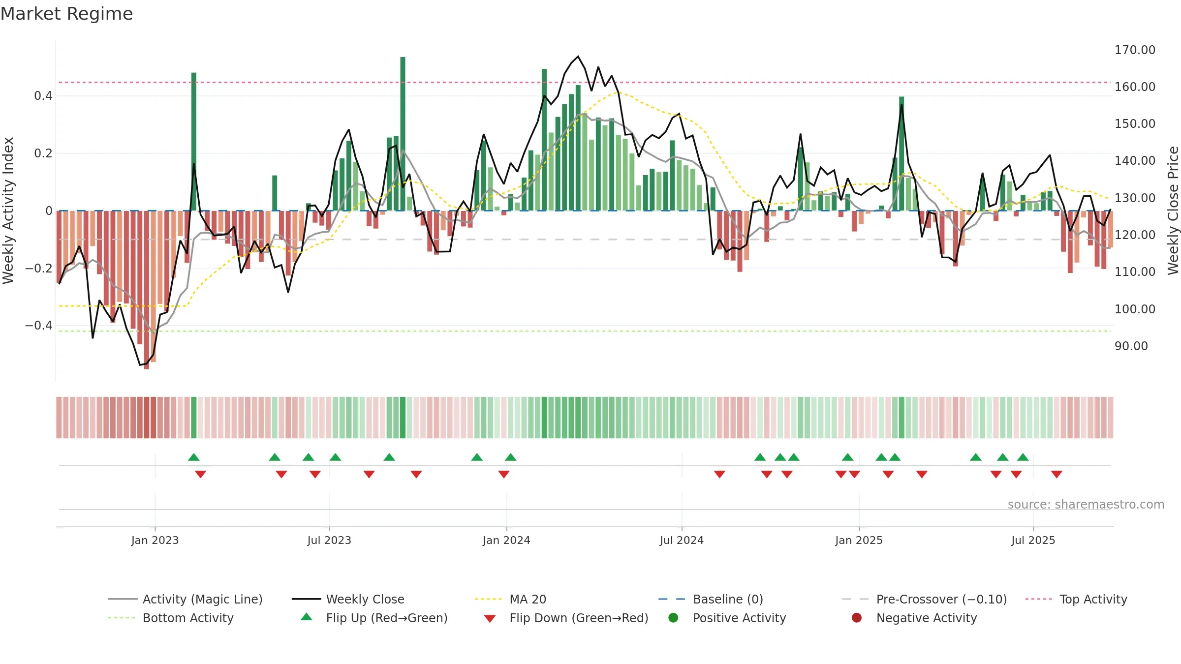
Task: Click the 130.00 price axis label
Action: (x=1135, y=198)
